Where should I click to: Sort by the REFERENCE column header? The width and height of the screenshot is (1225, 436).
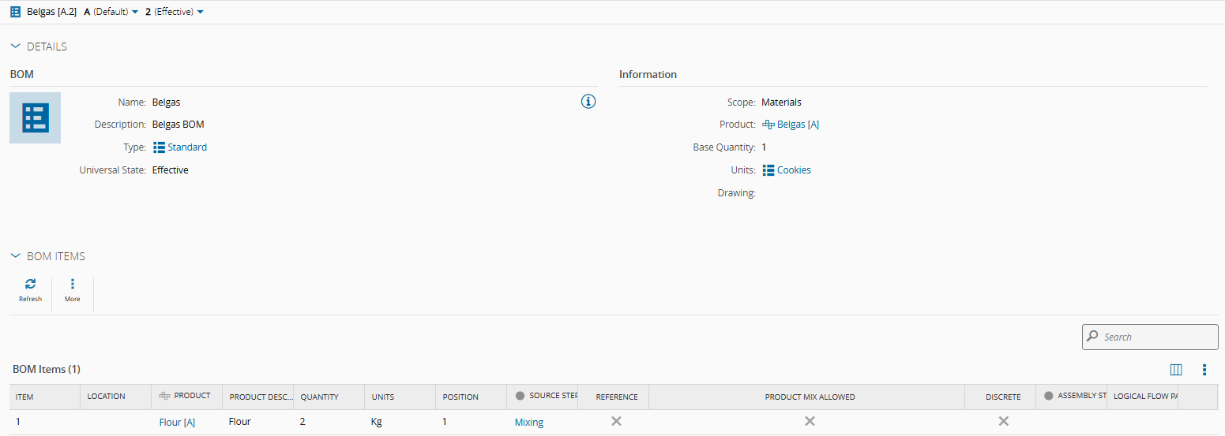(614, 397)
